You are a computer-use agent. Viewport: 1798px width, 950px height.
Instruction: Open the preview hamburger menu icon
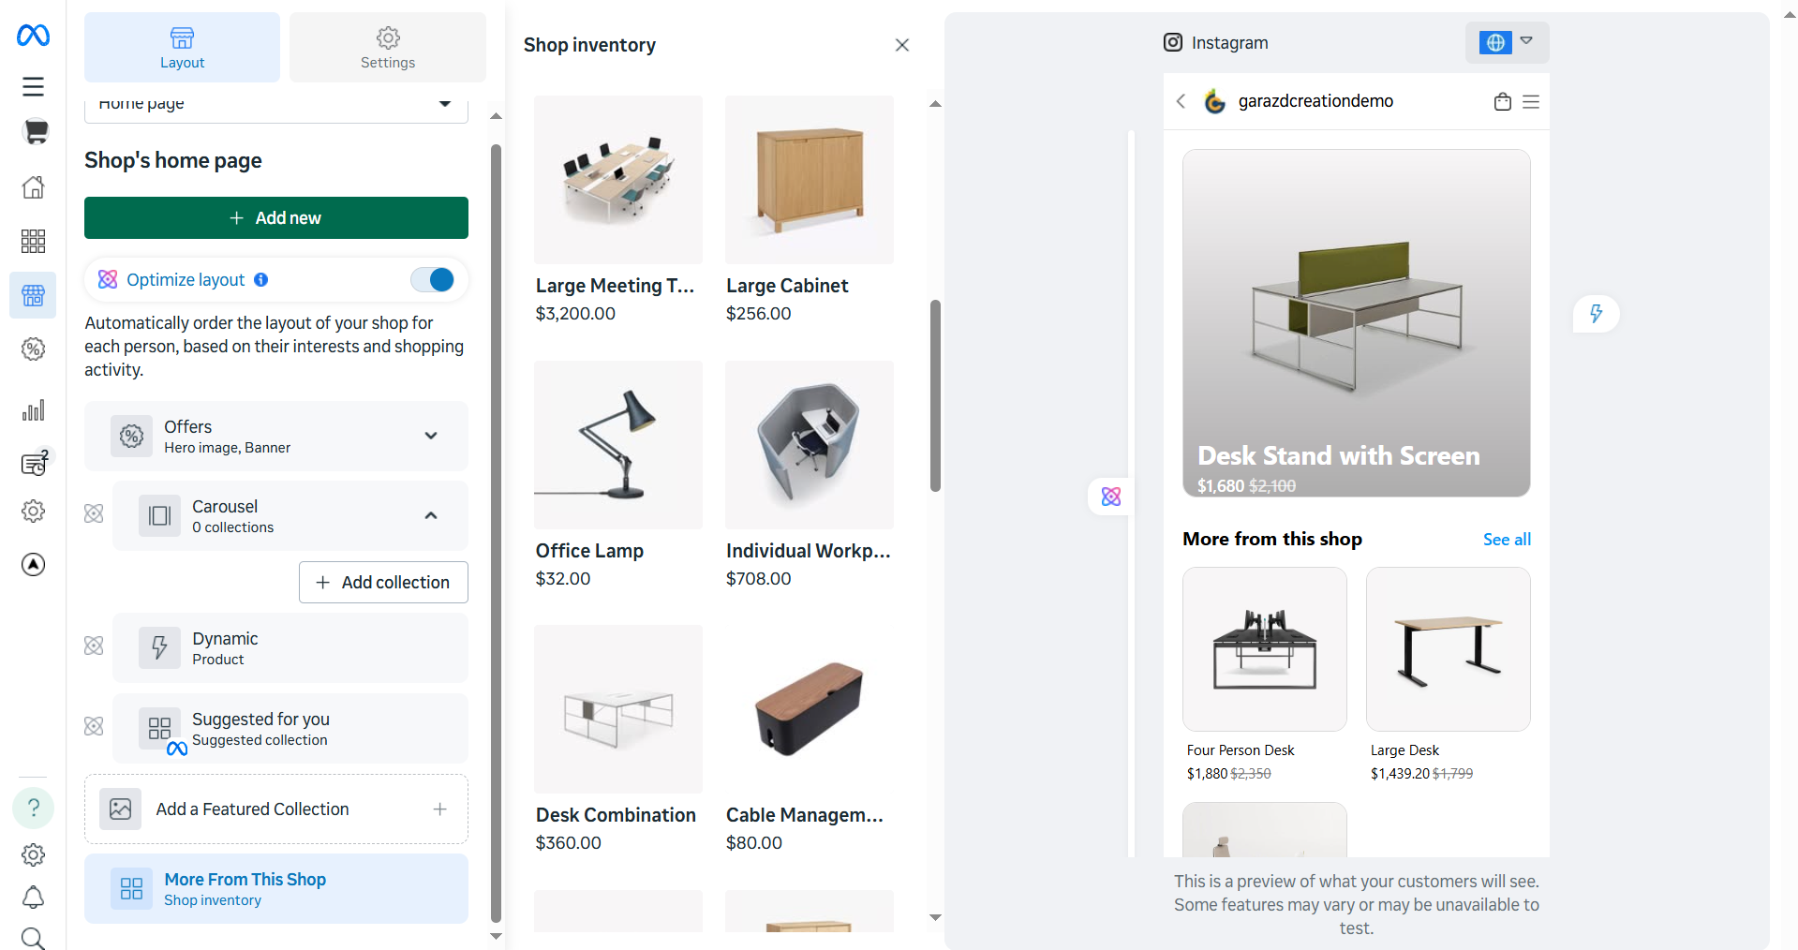tap(1531, 101)
